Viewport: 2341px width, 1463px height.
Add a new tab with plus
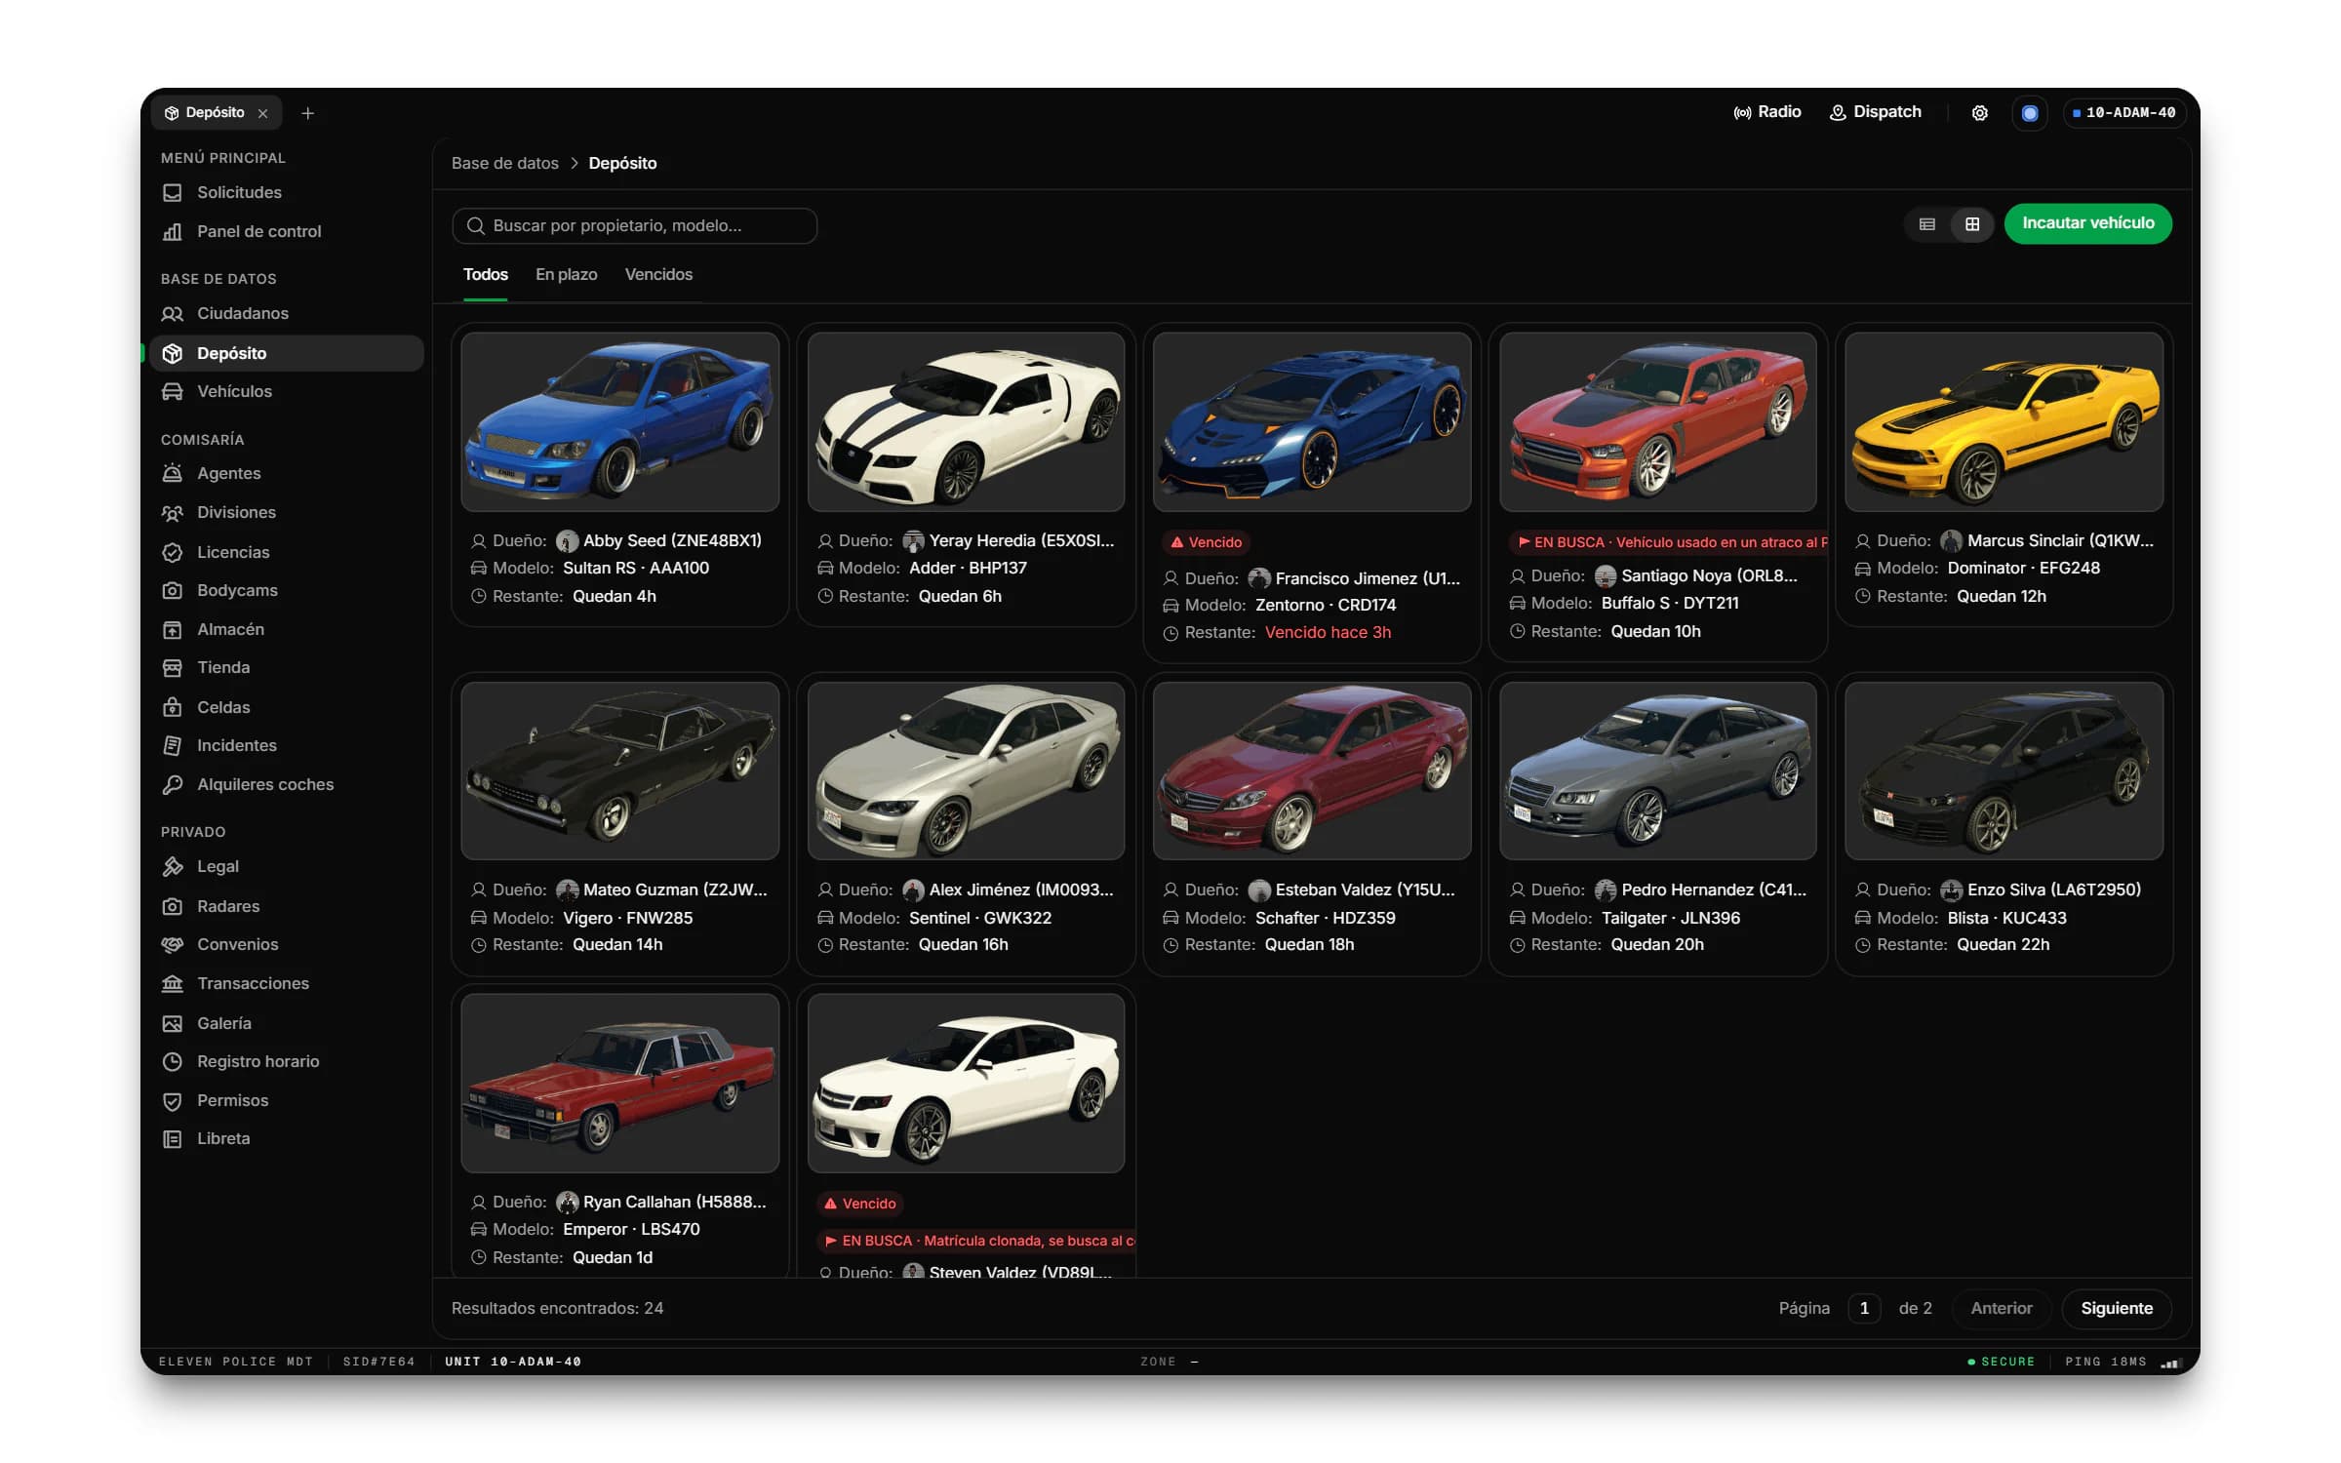307,113
